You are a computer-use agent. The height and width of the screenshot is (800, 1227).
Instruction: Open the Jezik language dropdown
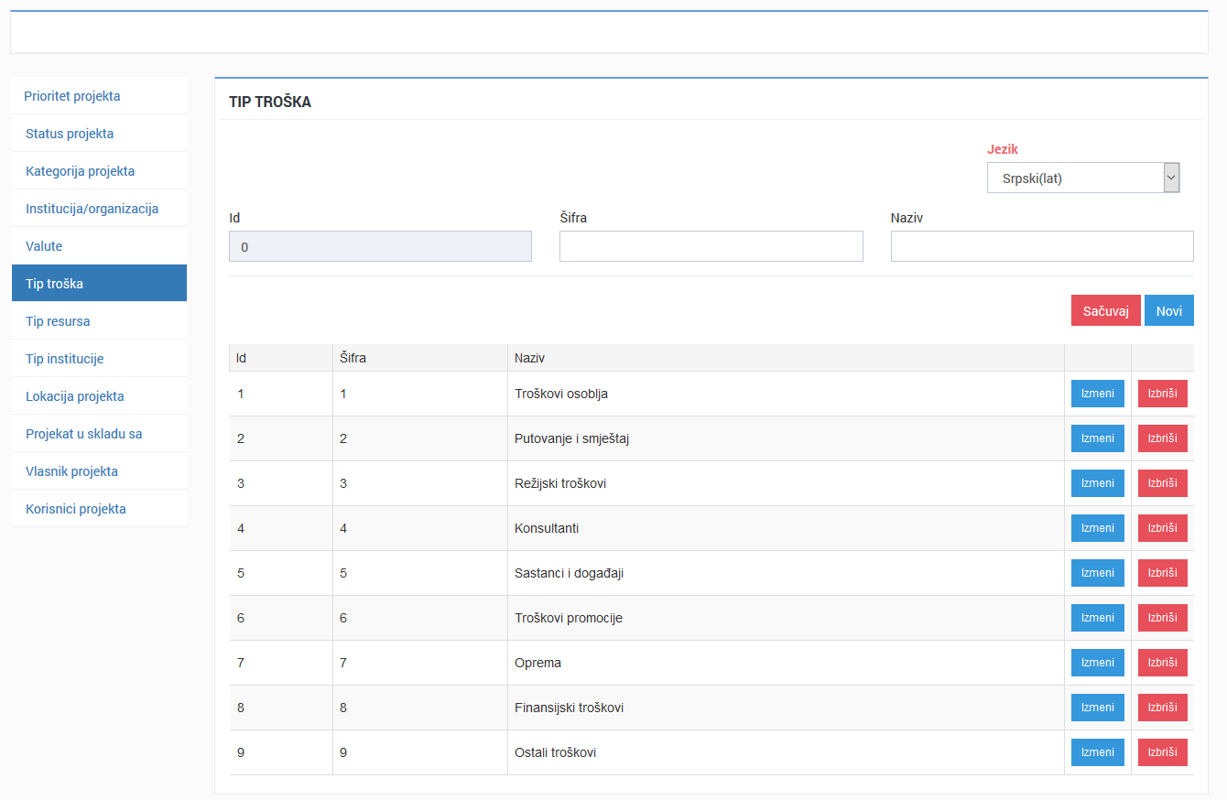click(x=1082, y=178)
